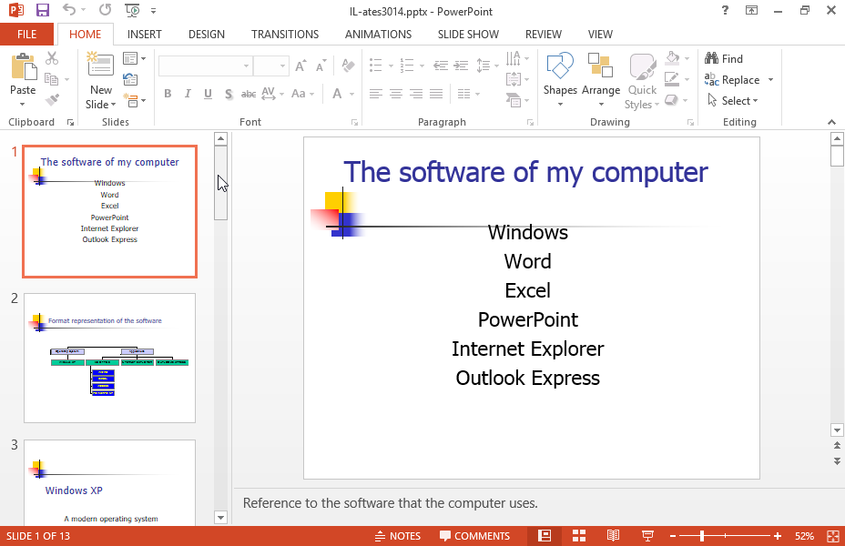Expand the Shapes gallery
845x546 pixels.
click(560, 104)
